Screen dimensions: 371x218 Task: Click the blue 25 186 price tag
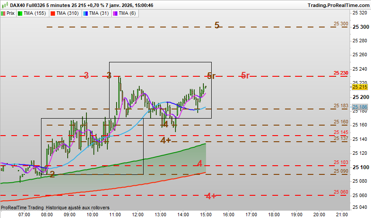click(360, 107)
